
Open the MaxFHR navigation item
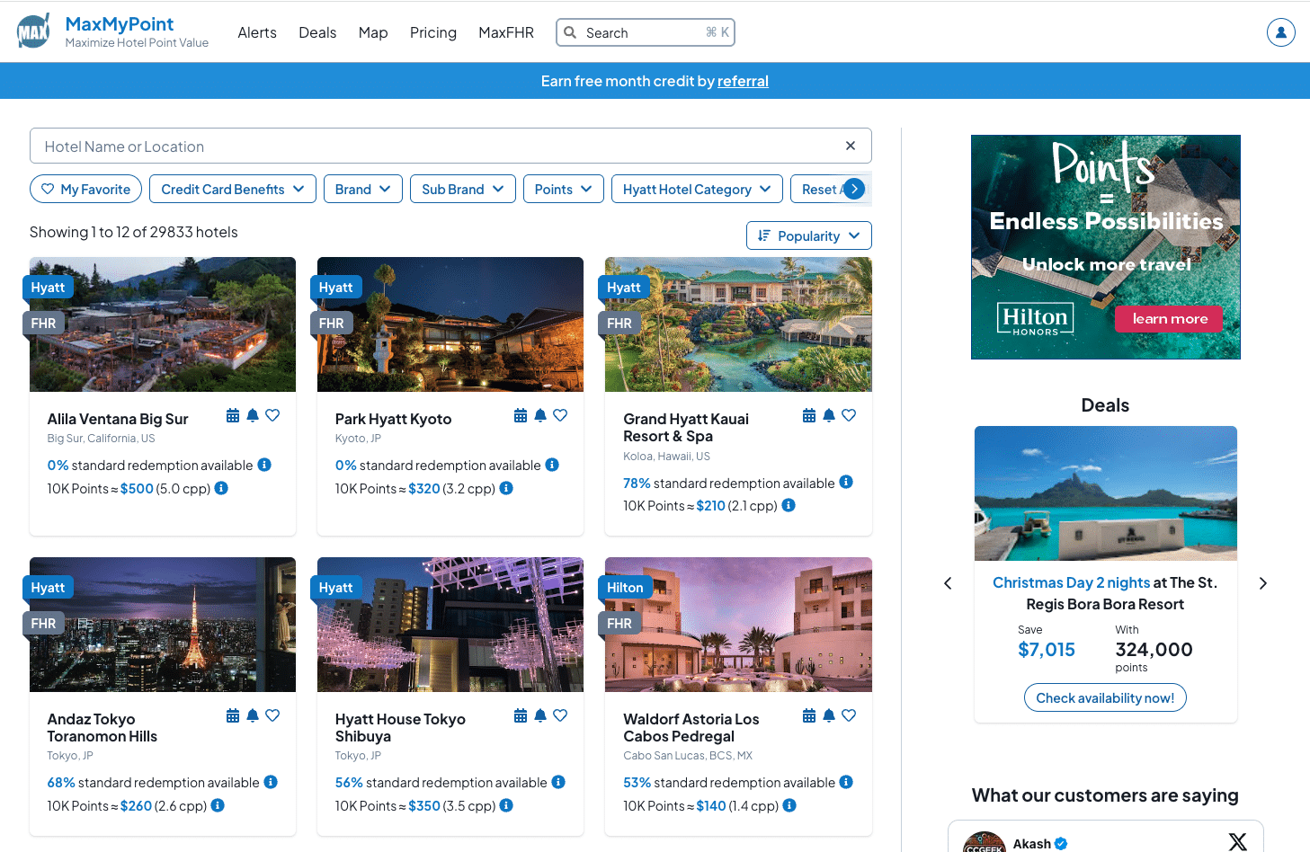505,32
